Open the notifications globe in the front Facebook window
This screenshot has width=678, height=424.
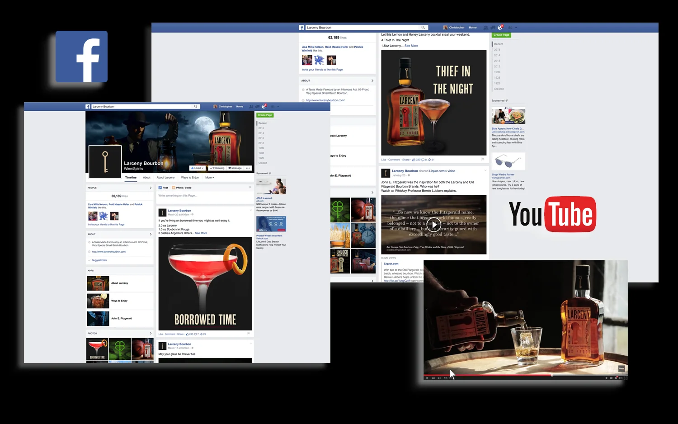coord(264,107)
